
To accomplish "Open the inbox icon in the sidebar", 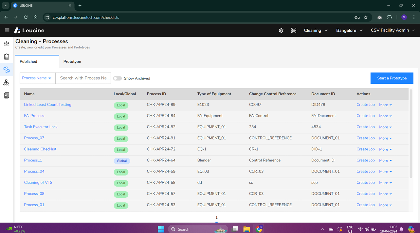I will coord(7,43).
